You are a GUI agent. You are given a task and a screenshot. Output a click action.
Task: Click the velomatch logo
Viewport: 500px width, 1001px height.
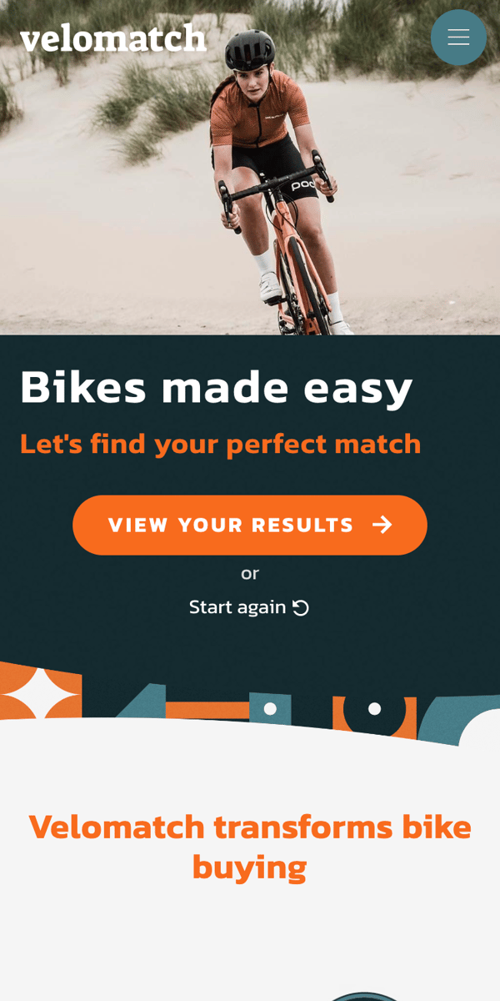tap(113, 38)
